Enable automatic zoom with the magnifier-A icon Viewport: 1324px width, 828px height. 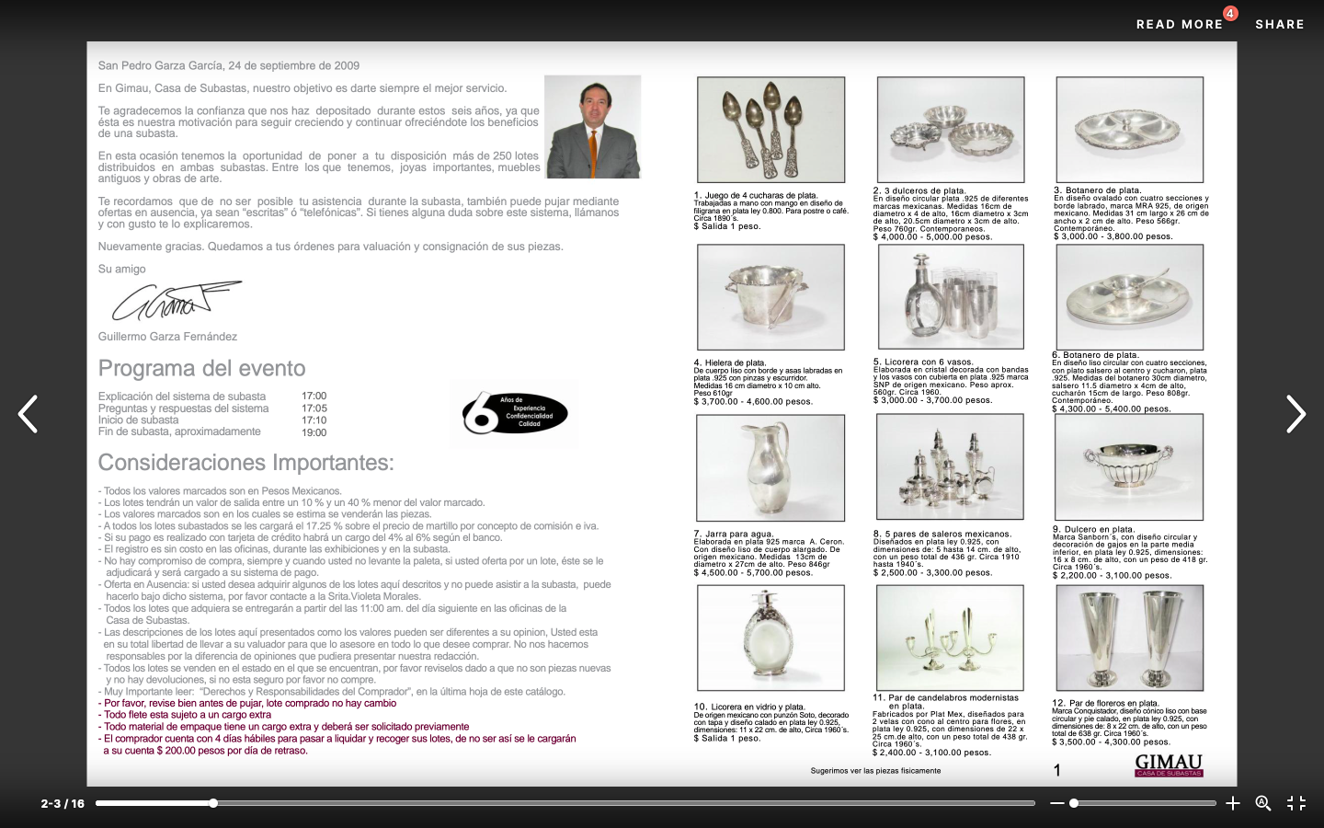click(x=1264, y=803)
